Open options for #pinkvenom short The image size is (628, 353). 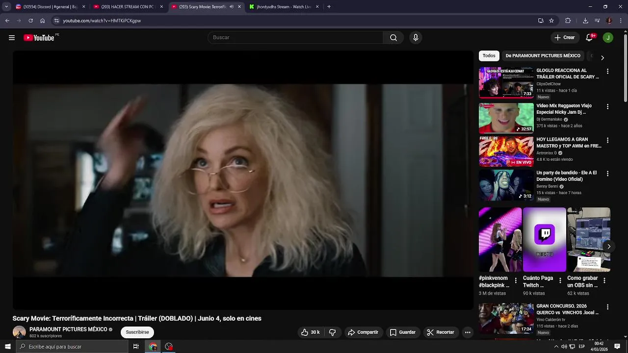[516, 281]
